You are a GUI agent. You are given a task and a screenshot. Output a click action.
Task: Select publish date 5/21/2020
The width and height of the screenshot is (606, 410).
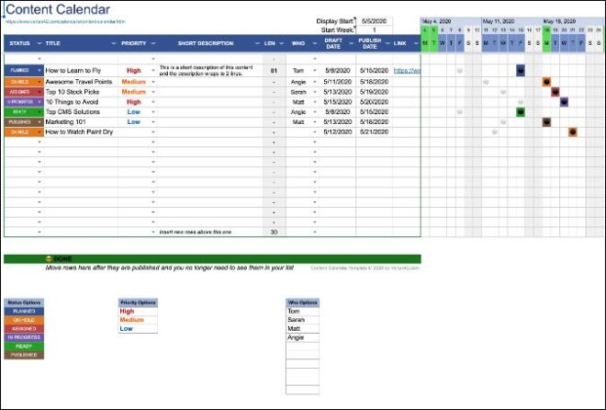pos(374,131)
